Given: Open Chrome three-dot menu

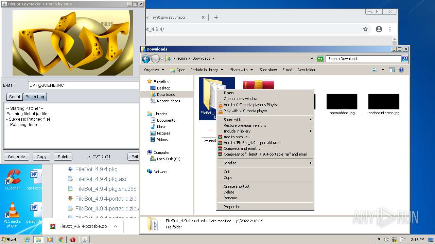Looking at the screenshot, I should (390, 29).
